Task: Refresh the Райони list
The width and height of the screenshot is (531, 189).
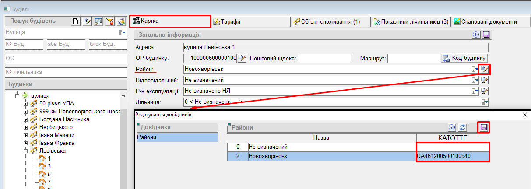Action: tap(463, 127)
